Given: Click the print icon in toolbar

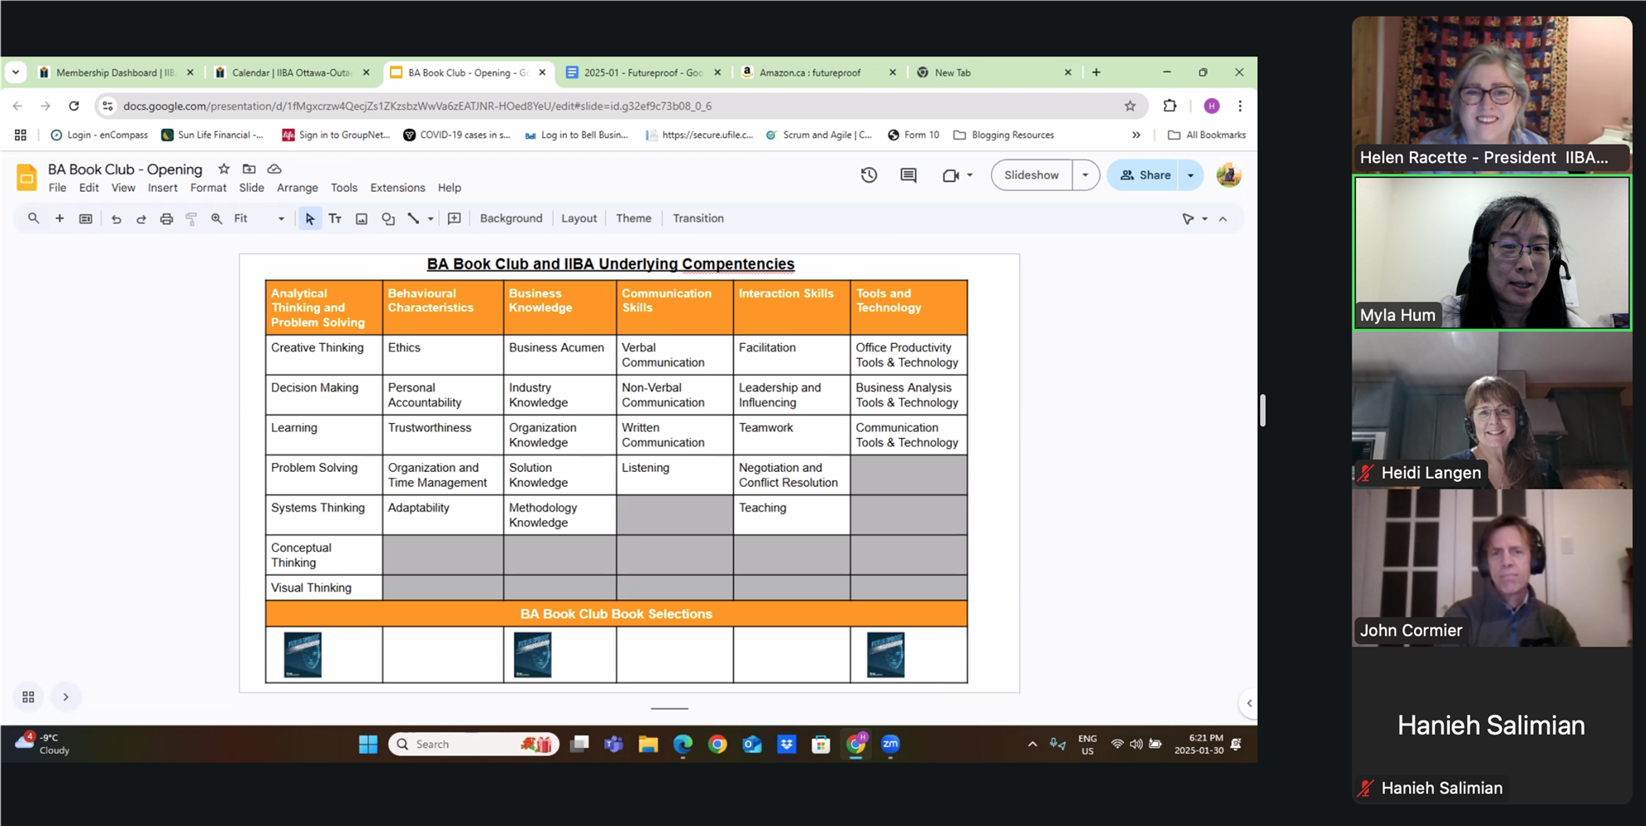Looking at the screenshot, I should (x=166, y=219).
